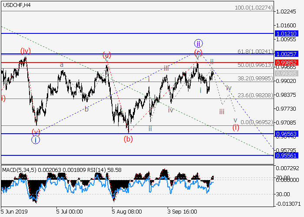The height and width of the screenshot is (217, 304).
Task: Click the red (i) forecast wave label
Action: pyautogui.click(x=235, y=127)
